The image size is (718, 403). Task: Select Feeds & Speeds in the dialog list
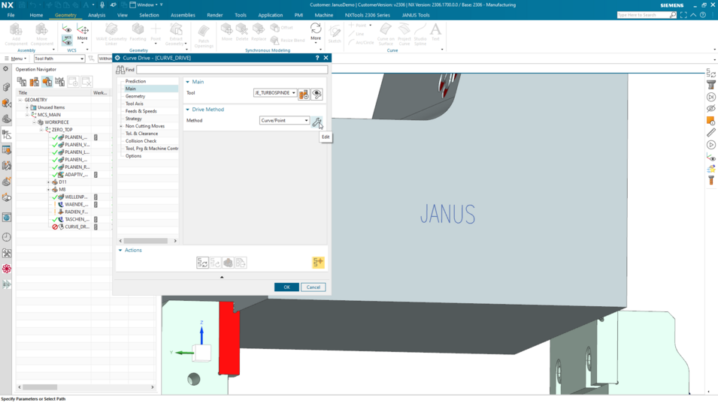click(141, 111)
